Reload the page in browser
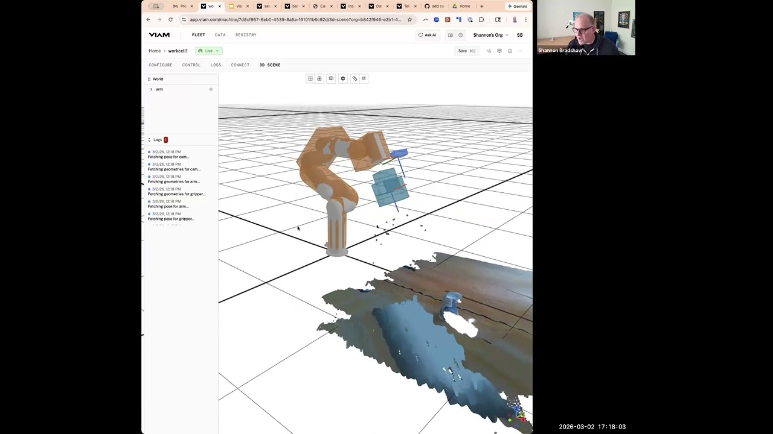Screen dimensions: 773x434 pos(170,19)
